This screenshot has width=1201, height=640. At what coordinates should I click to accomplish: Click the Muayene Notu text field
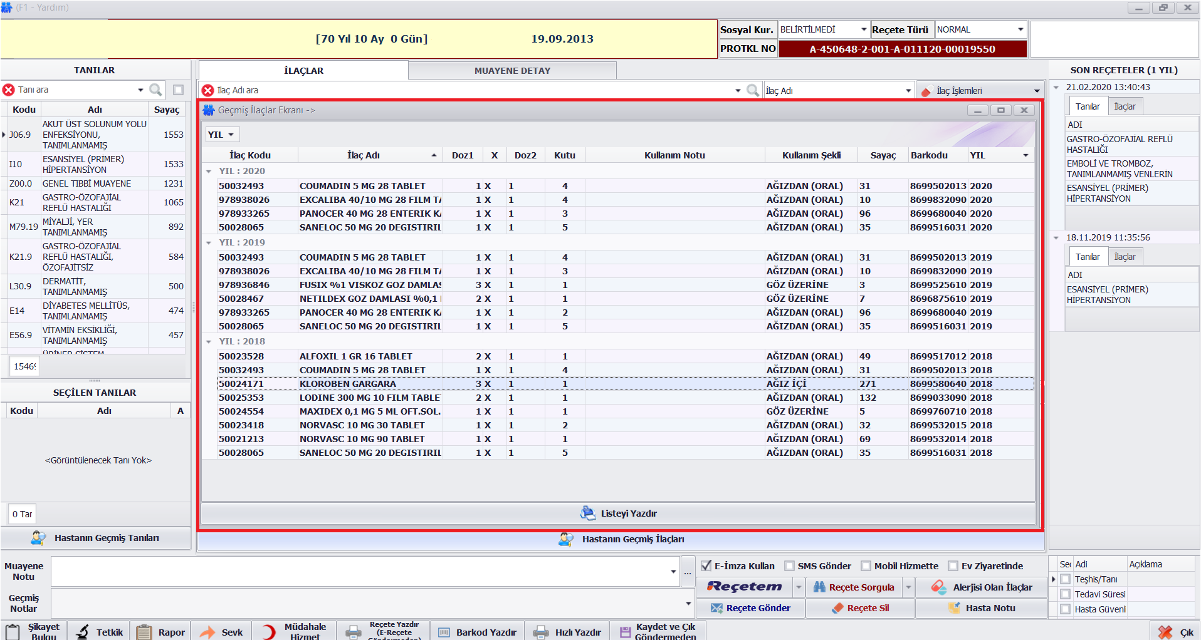pyautogui.click(x=360, y=571)
